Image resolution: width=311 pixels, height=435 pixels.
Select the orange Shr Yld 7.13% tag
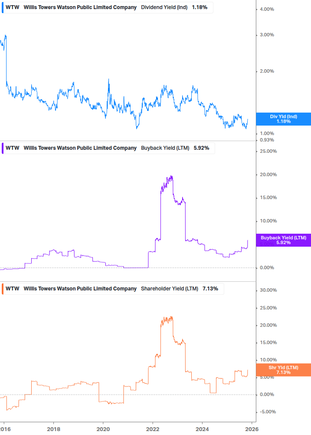click(x=284, y=370)
